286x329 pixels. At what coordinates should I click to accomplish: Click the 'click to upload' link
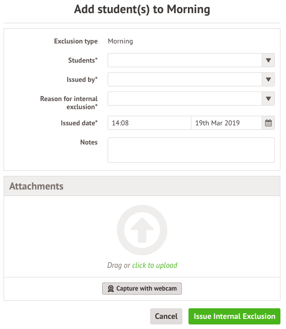click(x=155, y=265)
